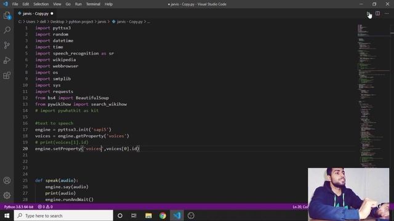The image size is (394, 221).
Task: Run the Python file with the play icon
Action: pos(368,14)
